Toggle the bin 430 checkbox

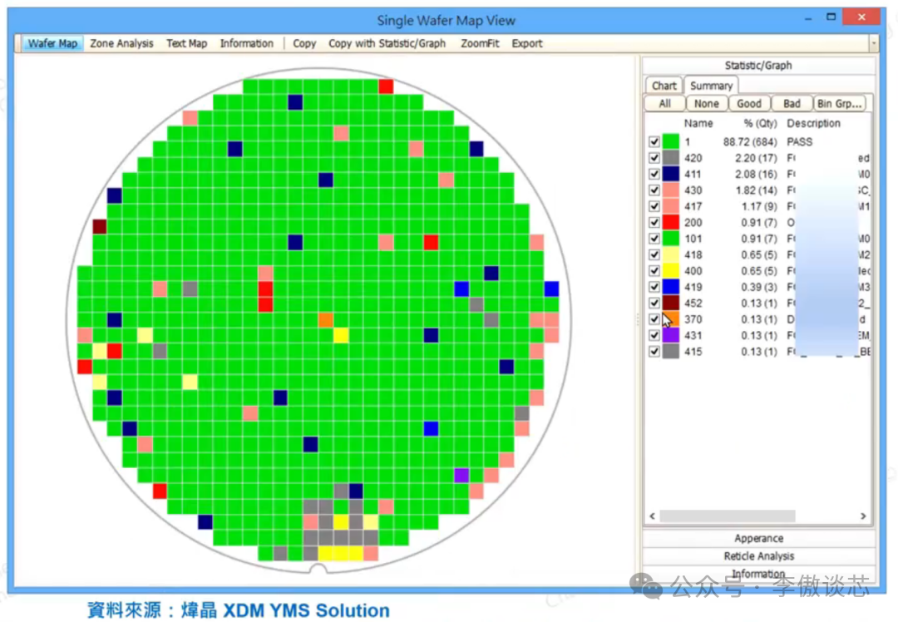(x=654, y=190)
